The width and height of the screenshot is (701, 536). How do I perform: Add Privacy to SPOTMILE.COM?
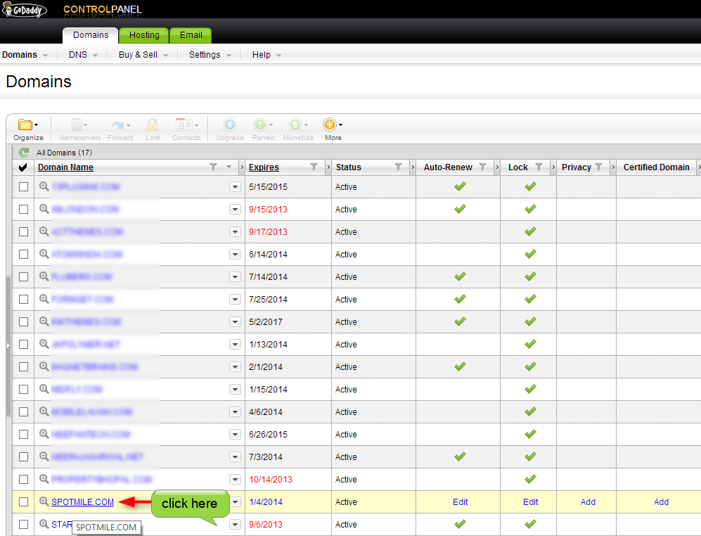(588, 502)
